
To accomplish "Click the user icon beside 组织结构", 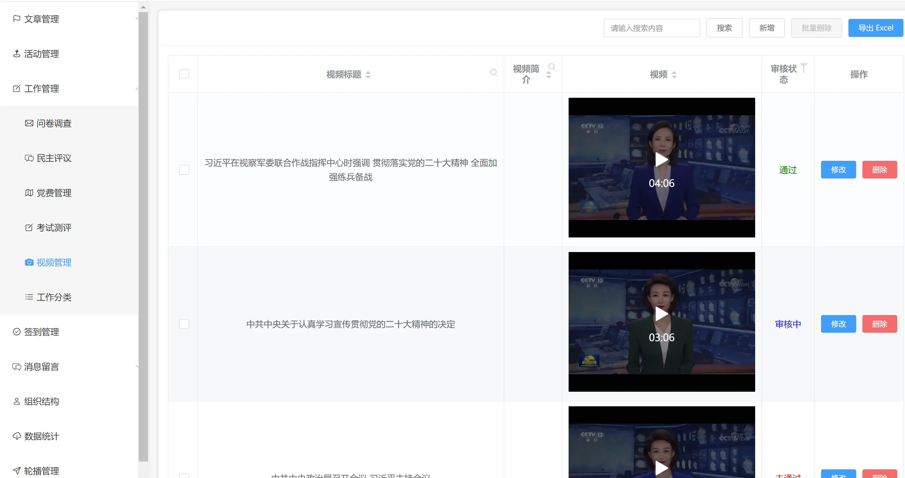I will [16, 401].
